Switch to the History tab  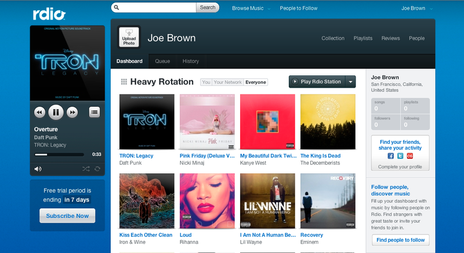pyautogui.click(x=191, y=62)
